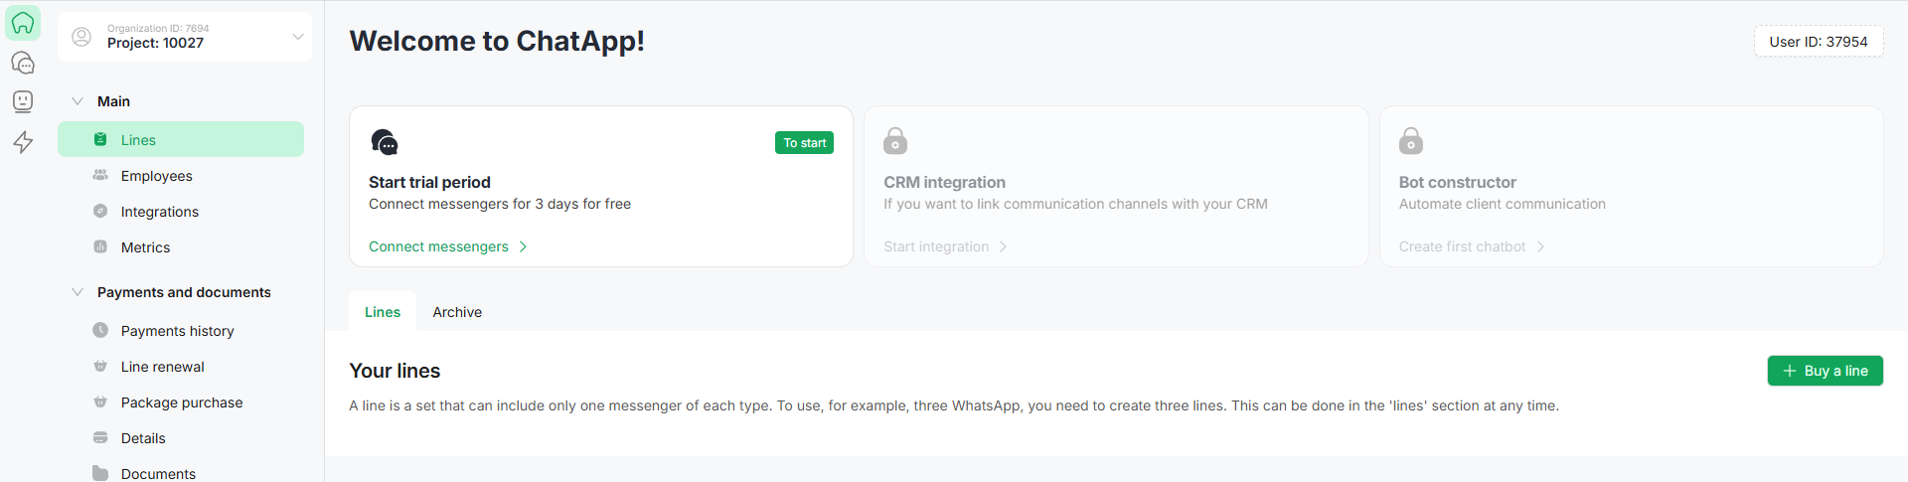Viewport: 1908px width, 482px height.
Task: Select the Lines tab
Action: (x=383, y=312)
